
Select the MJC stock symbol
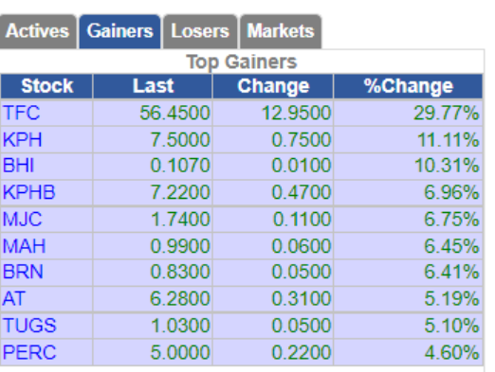coord(22,219)
